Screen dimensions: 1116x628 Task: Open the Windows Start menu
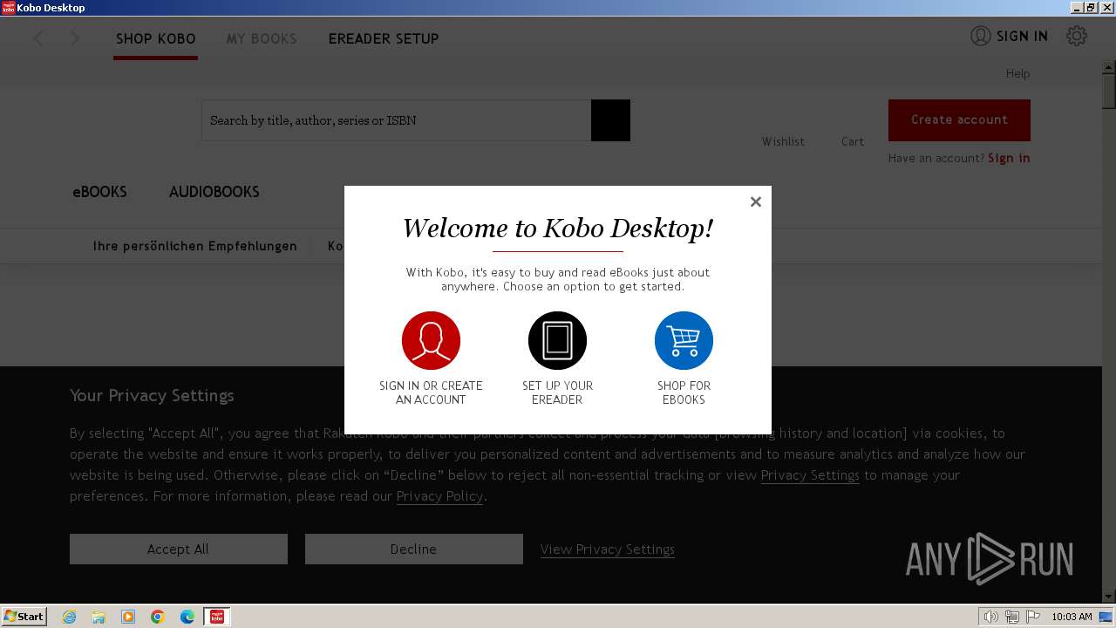tap(24, 616)
